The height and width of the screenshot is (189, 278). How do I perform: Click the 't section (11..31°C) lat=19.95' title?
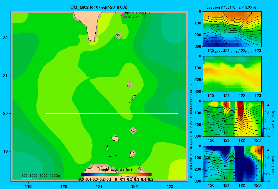pyautogui.click(x=231, y=8)
